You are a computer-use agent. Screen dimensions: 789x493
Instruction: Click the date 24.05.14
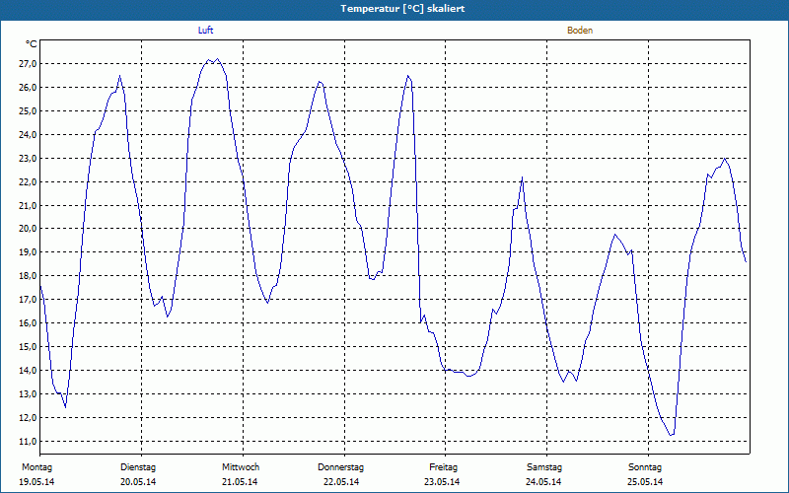(543, 482)
